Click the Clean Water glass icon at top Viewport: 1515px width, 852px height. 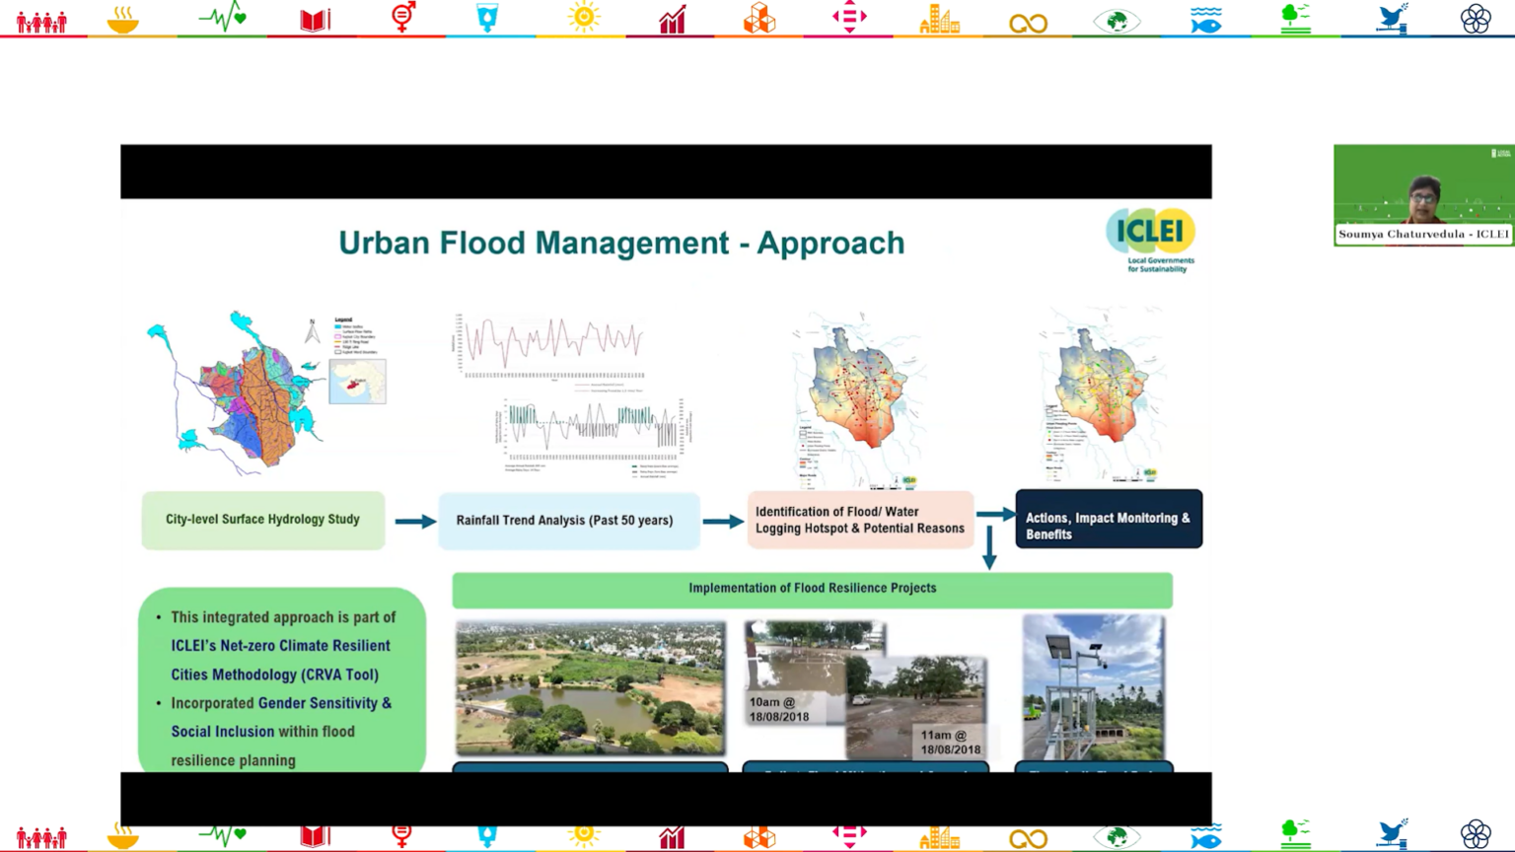pos(487,18)
